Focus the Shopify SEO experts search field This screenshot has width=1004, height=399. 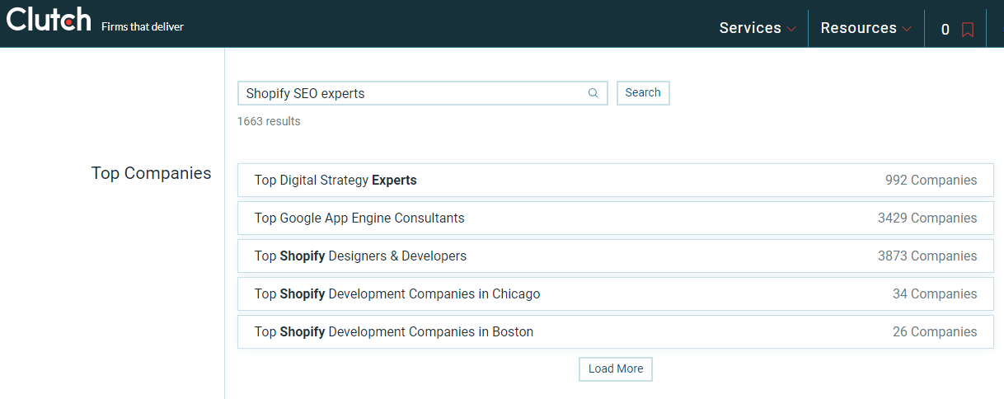422,93
